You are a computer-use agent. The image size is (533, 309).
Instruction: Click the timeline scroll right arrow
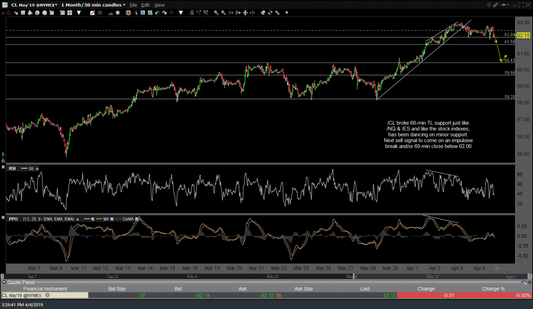(x=530, y=276)
